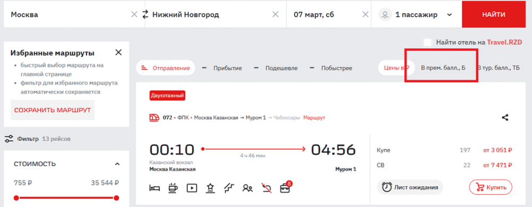Screen dimensions: 532x207
Task: Select Купе fare от 3 051 ₽
Action: coord(497,150)
